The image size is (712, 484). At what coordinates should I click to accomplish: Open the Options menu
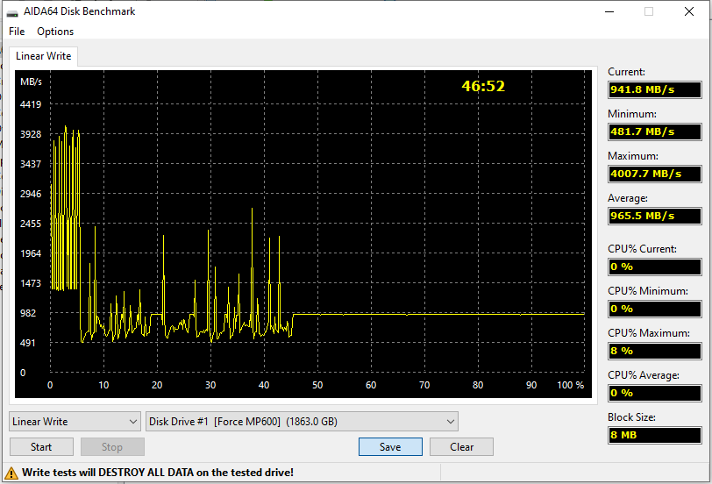55,32
